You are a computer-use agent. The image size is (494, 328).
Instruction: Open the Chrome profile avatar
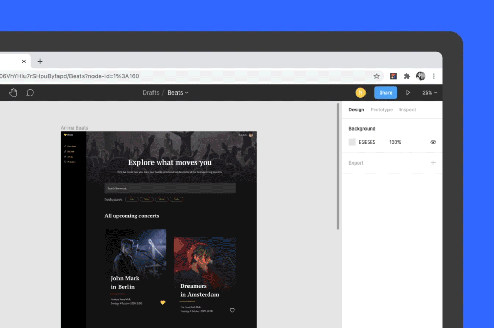pyautogui.click(x=420, y=76)
